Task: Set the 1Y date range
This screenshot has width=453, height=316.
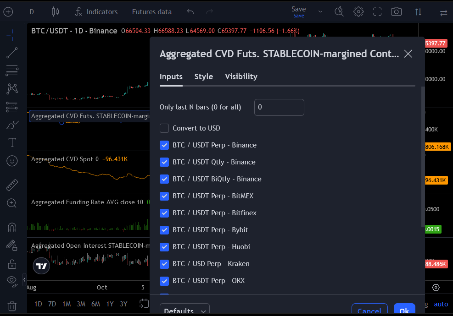Action: coord(110,304)
